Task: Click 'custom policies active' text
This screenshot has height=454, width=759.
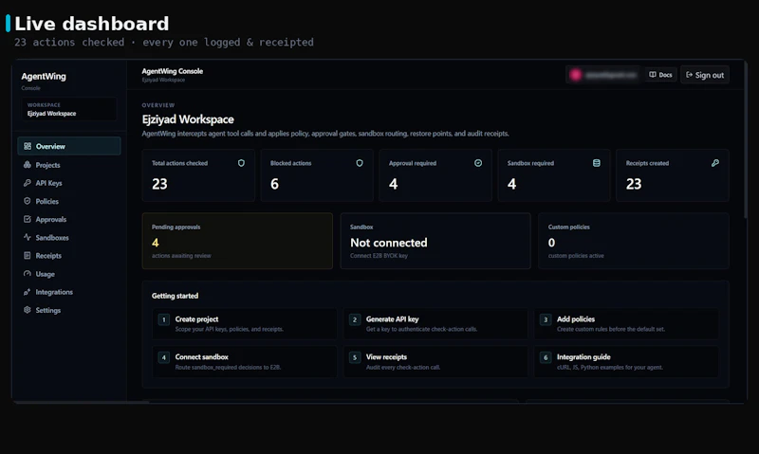Action: click(x=576, y=256)
